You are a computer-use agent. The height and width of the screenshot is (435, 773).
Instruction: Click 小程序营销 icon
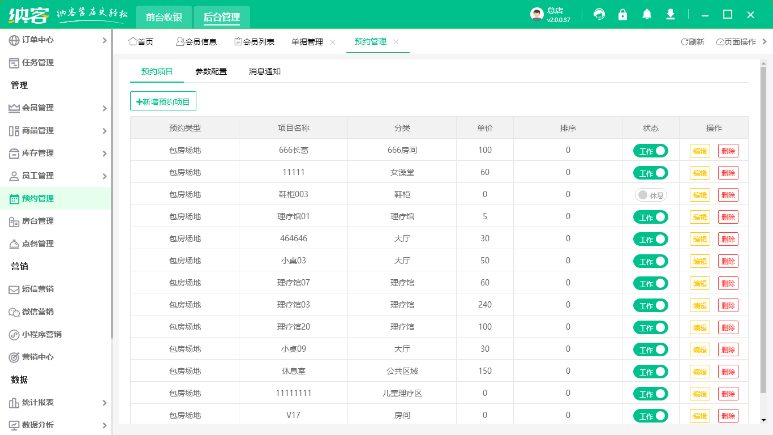pyautogui.click(x=14, y=335)
